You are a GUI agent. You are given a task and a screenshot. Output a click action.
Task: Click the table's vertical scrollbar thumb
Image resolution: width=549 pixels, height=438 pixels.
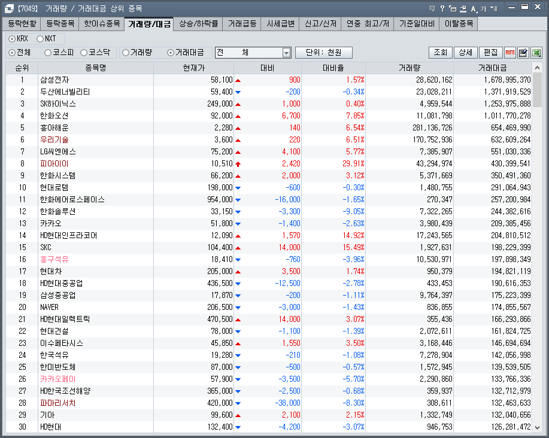537,89
